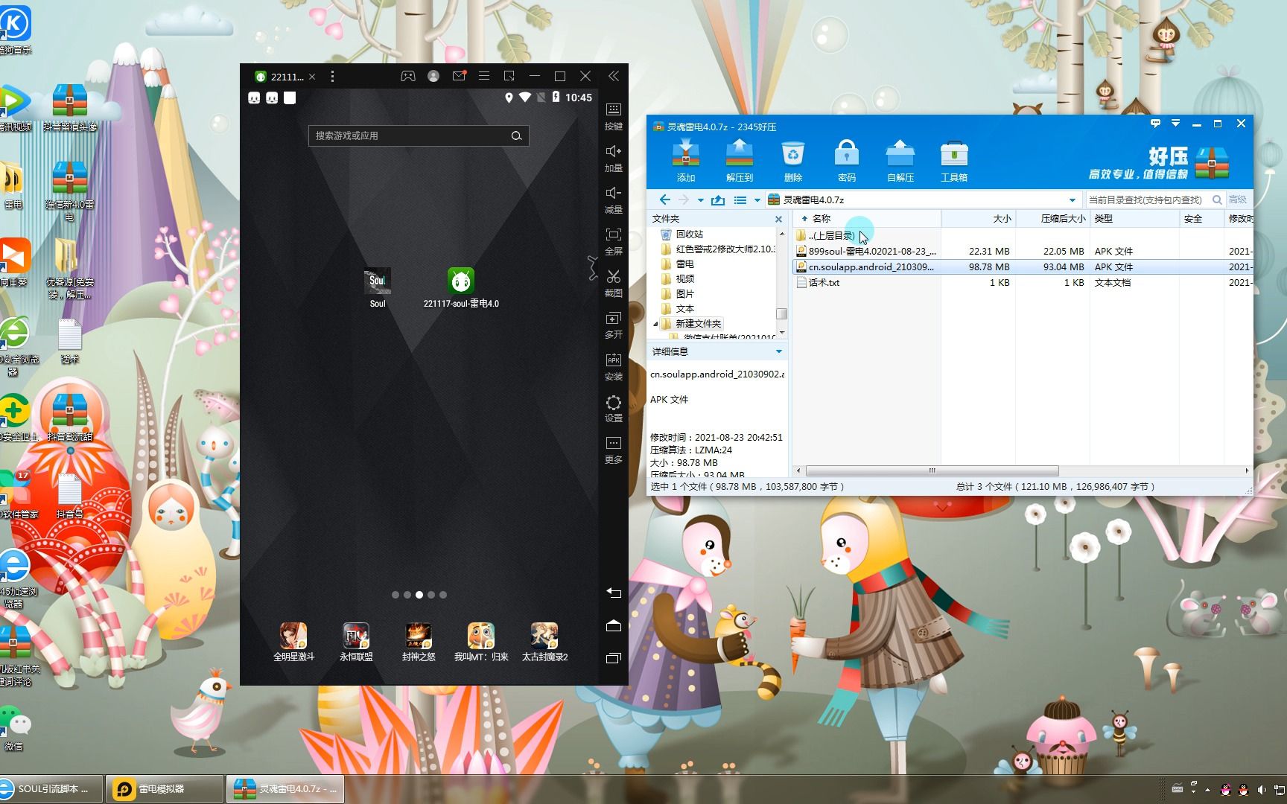Launch 封神之怒 from the emulator dock
The width and height of the screenshot is (1287, 804).
419,642
